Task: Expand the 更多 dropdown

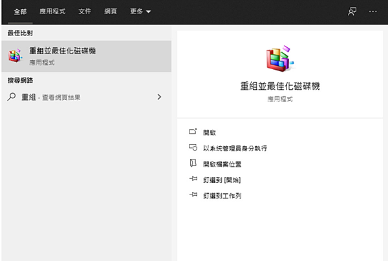Action: click(140, 12)
